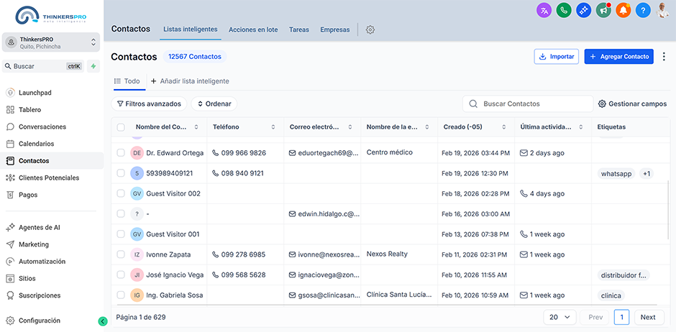The height and width of the screenshot is (332, 676).
Task: Click the Agregar Contacto button
Action: [618, 57]
